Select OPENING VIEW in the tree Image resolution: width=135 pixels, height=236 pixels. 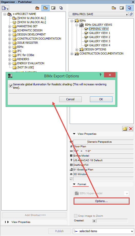tap(99, 29)
